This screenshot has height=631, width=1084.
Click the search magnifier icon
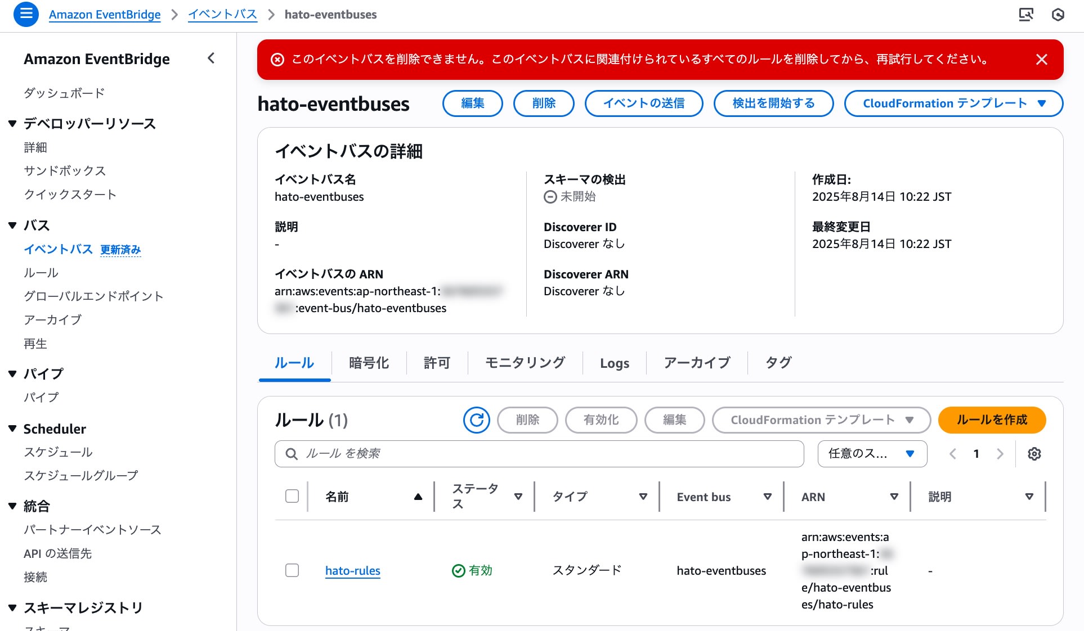[292, 454]
